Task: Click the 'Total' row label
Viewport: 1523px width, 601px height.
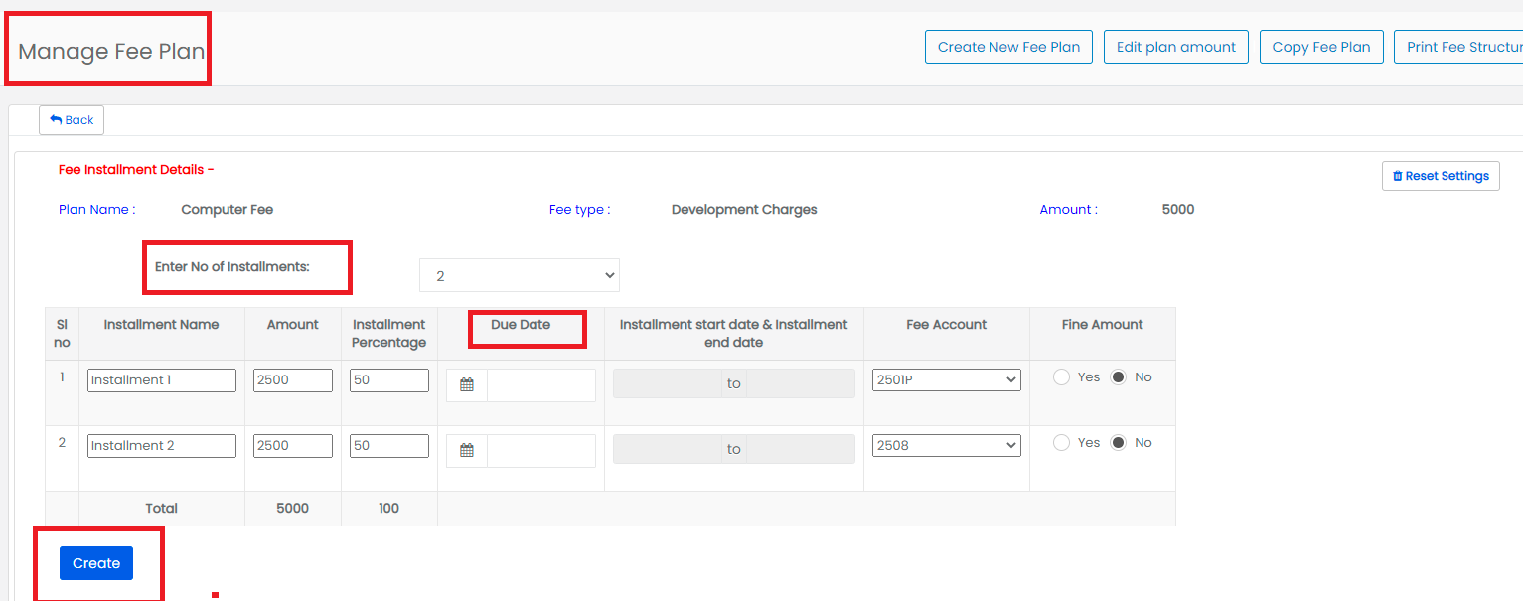Action: (162, 509)
